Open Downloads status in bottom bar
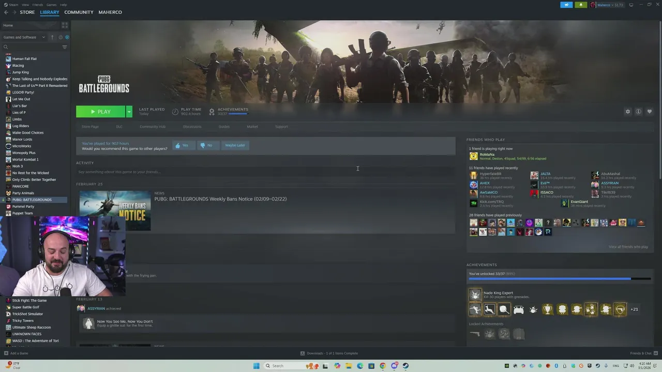 pyautogui.click(x=329, y=353)
